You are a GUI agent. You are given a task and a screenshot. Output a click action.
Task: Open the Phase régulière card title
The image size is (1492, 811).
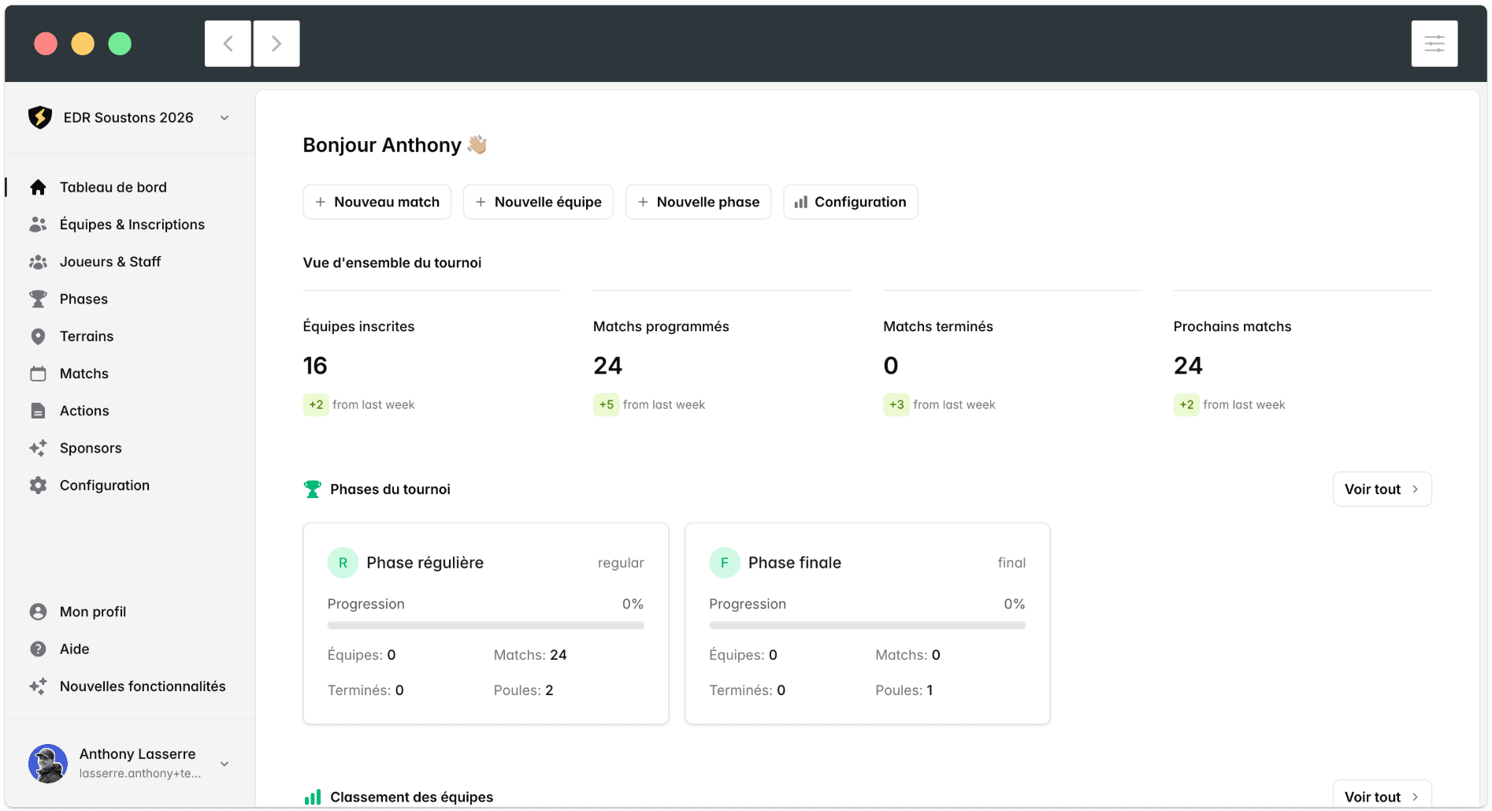(425, 563)
